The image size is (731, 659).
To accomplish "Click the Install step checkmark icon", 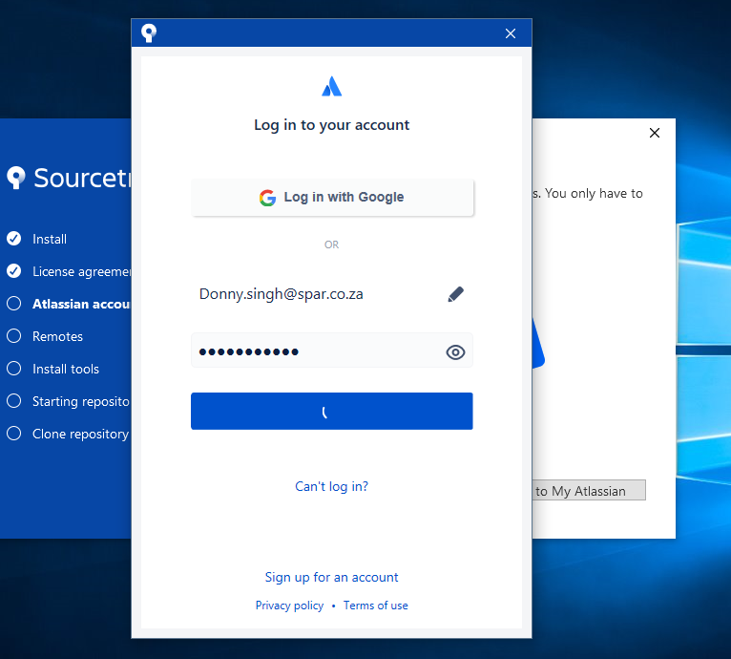I will (14, 239).
